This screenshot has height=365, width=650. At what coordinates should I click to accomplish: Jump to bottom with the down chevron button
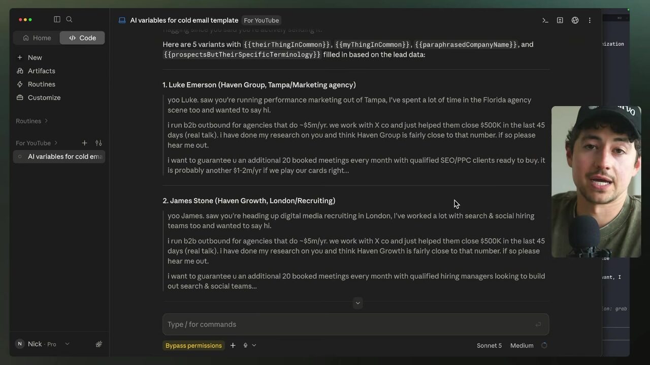pyautogui.click(x=357, y=303)
